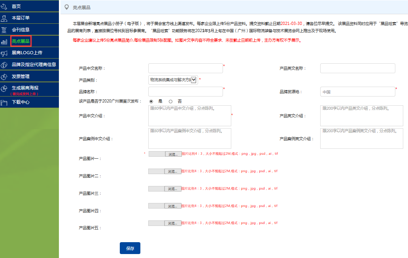Select the 否 radio button for first release
This screenshot has width=408, height=258.
click(x=171, y=101)
